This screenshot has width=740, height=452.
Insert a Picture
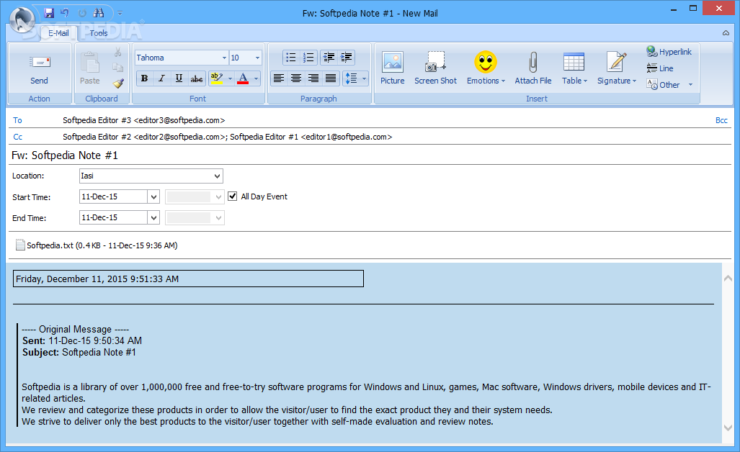393,68
